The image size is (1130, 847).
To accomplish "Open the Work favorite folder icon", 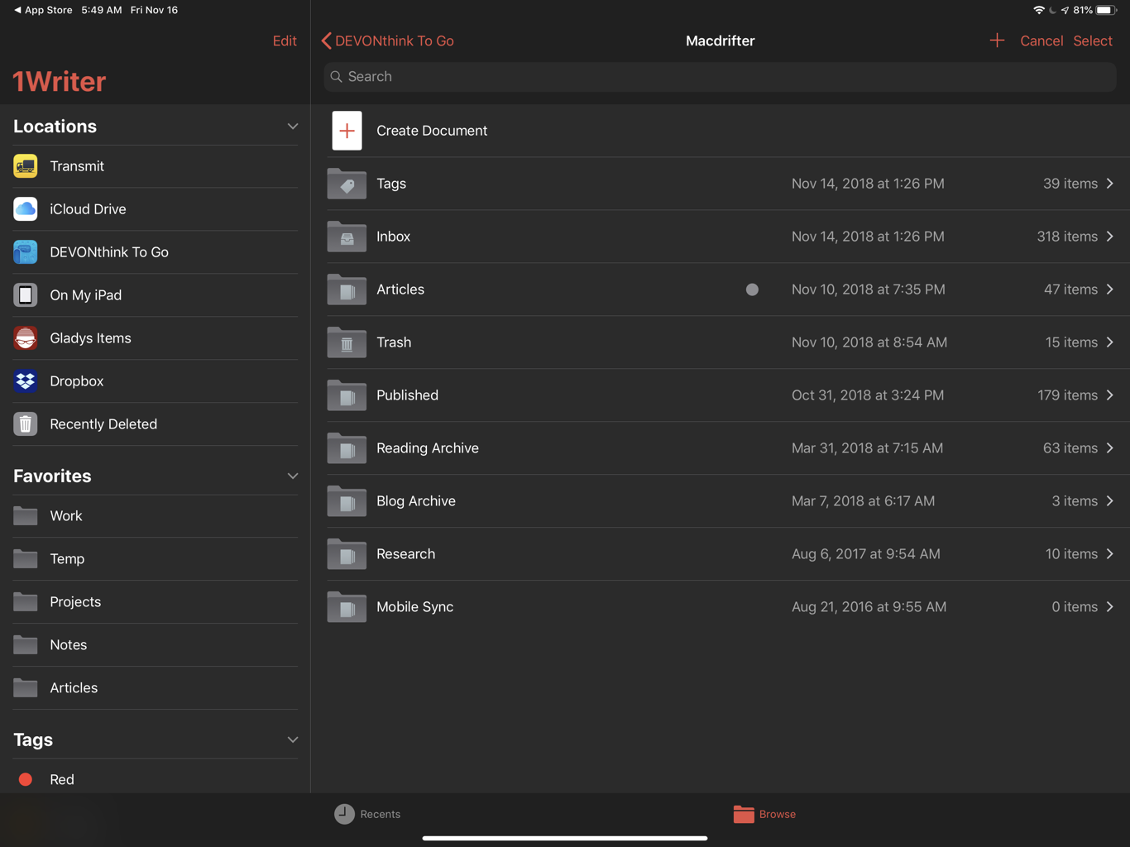I will (26, 516).
